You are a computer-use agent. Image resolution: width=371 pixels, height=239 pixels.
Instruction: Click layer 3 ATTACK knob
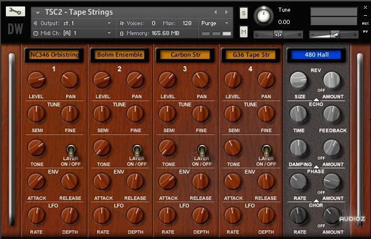click(167, 182)
